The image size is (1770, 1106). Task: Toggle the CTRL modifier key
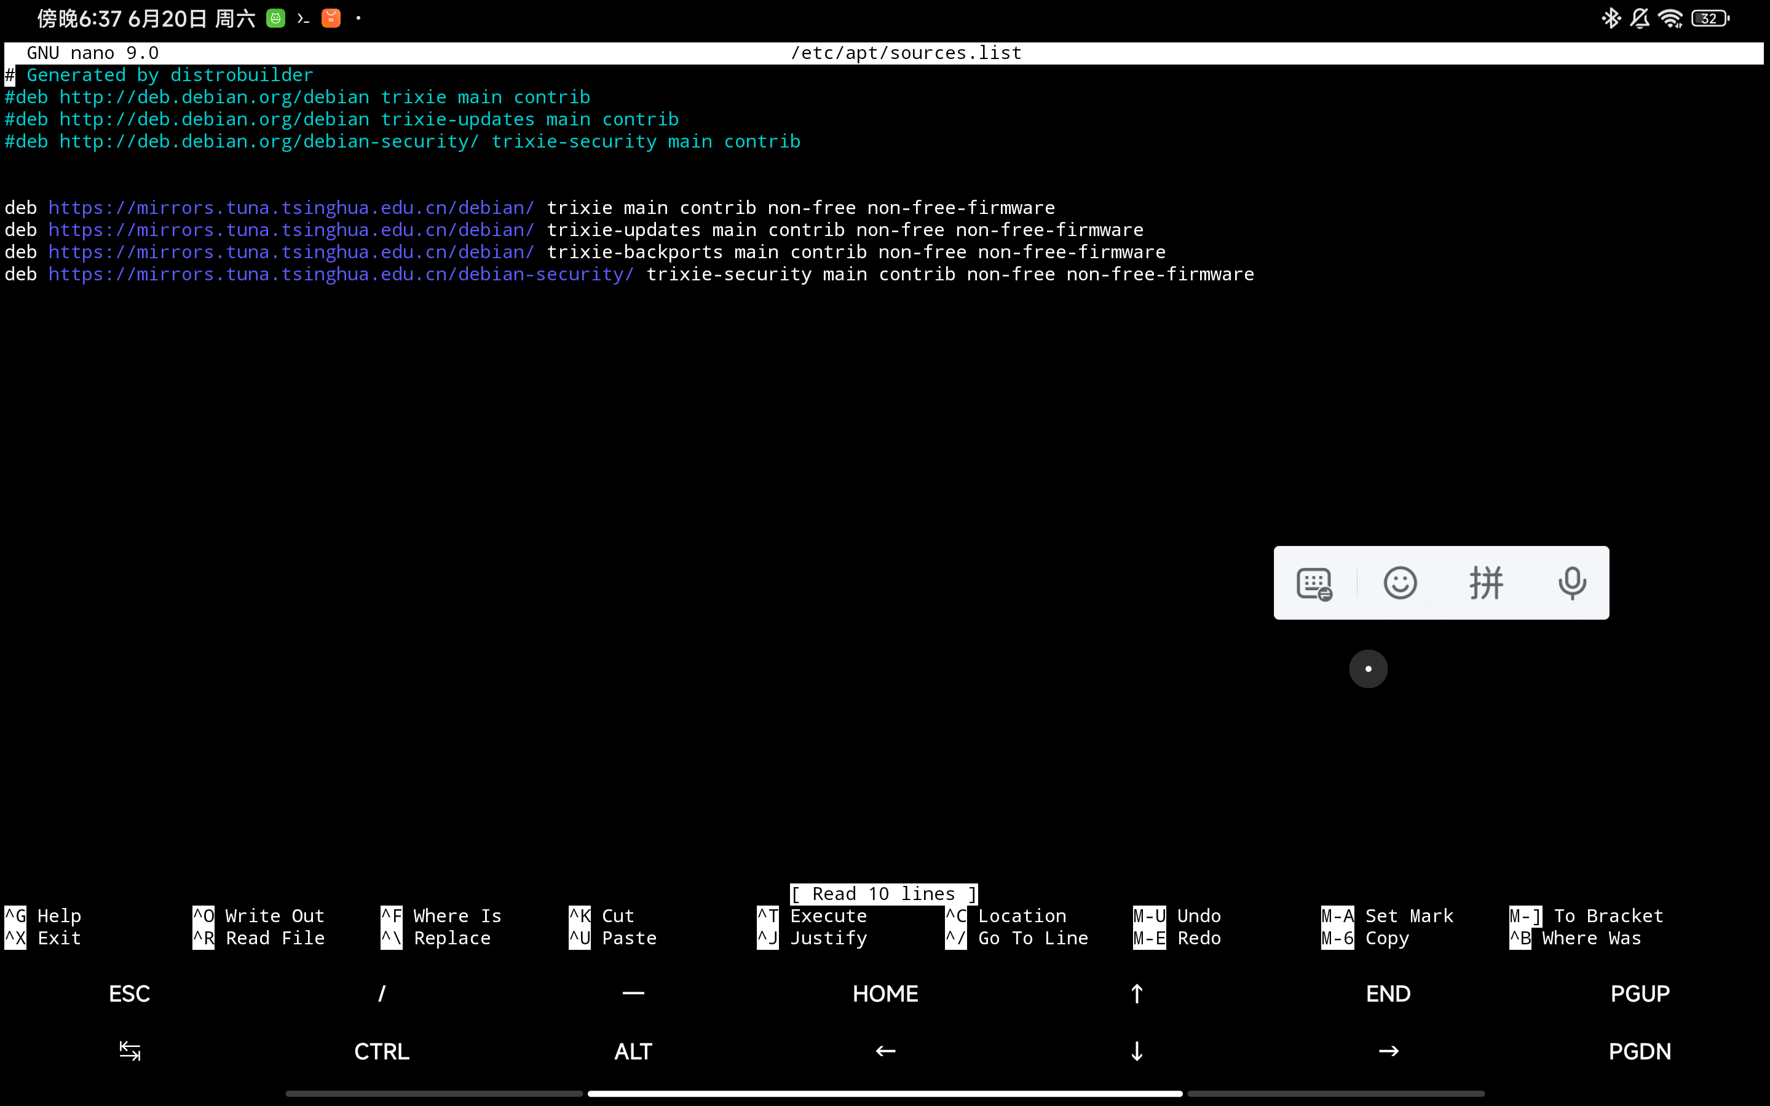382,1051
